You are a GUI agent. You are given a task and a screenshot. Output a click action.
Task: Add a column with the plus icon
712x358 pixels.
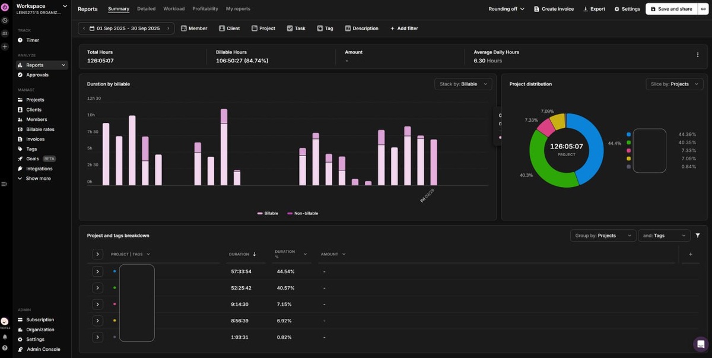point(690,254)
